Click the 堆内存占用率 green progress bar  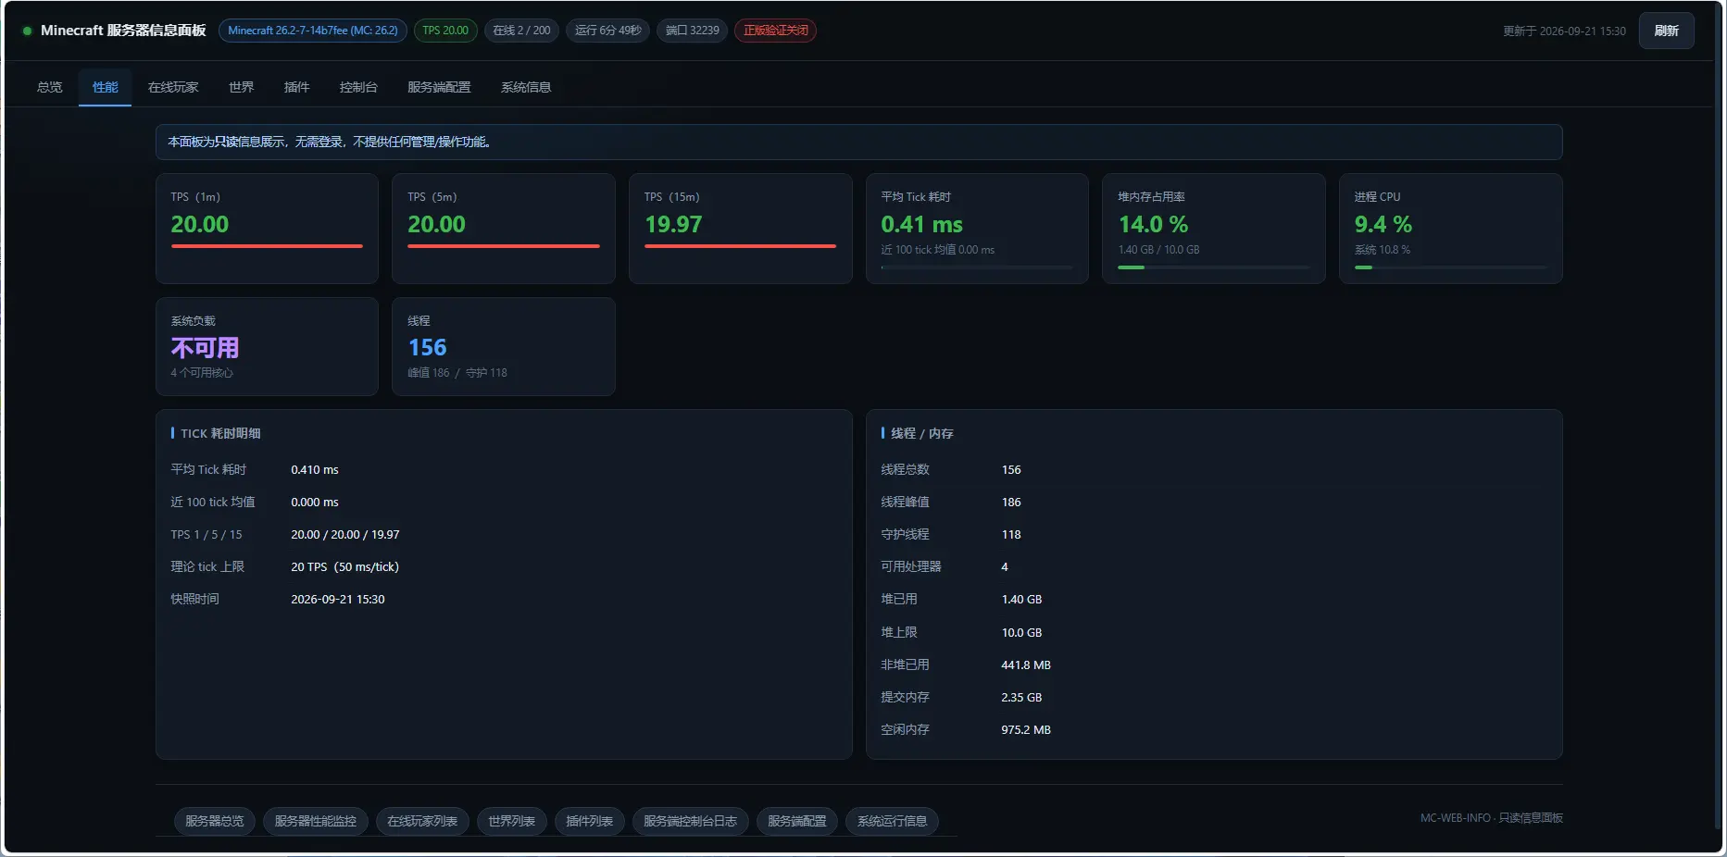[1213, 267]
